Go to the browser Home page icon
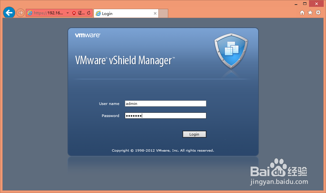 302,13
